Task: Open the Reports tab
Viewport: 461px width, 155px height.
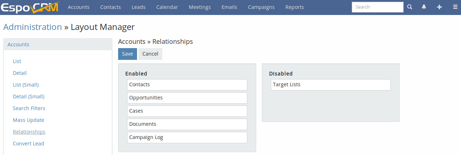Action: tap(295, 7)
